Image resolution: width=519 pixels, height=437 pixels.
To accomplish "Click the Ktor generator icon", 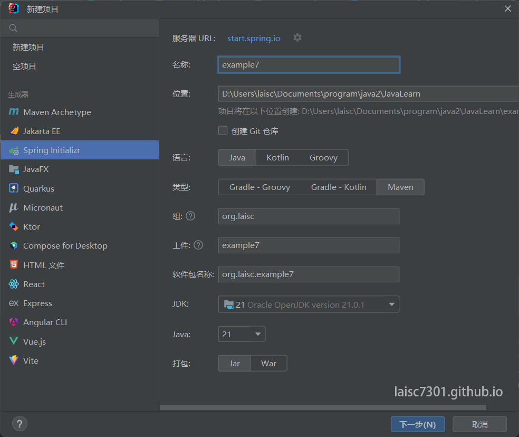I will [x=14, y=226].
